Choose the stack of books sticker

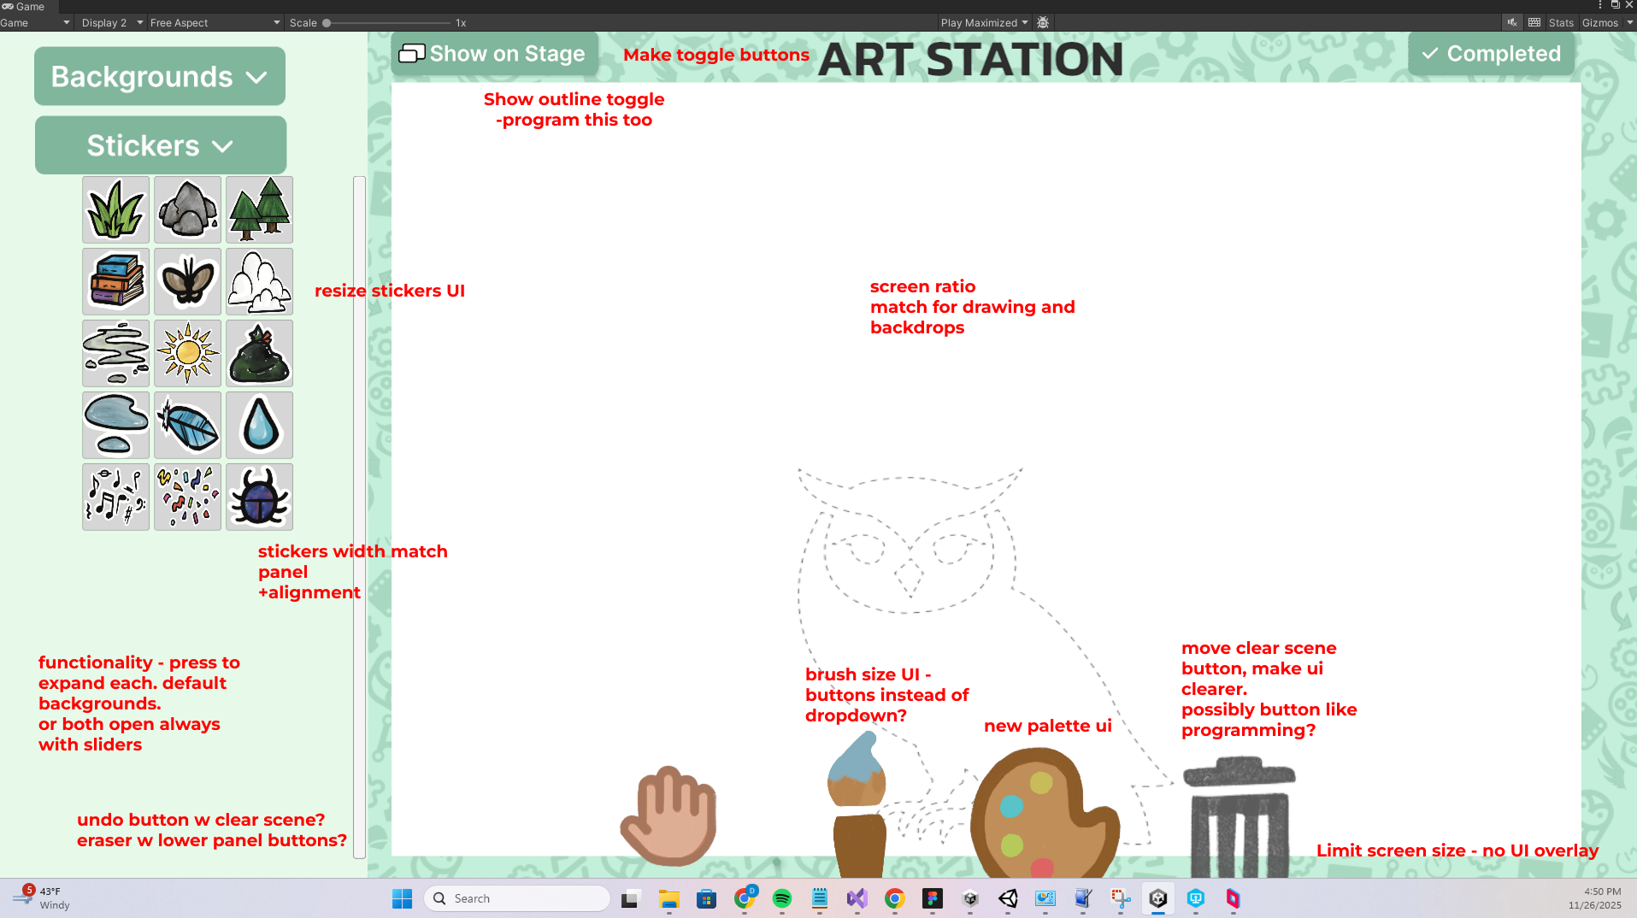pos(116,282)
